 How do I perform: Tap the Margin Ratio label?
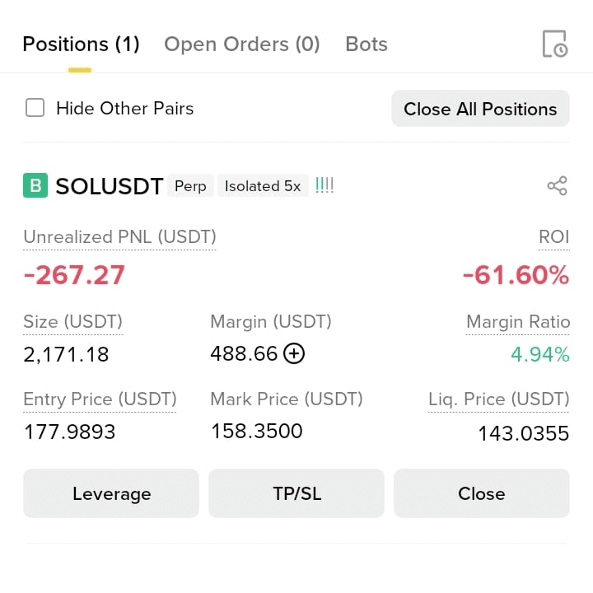pos(518,322)
